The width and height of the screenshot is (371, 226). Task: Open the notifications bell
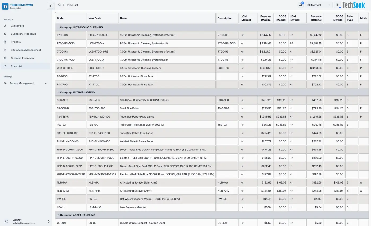pyautogui.click(x=301, y=5)
